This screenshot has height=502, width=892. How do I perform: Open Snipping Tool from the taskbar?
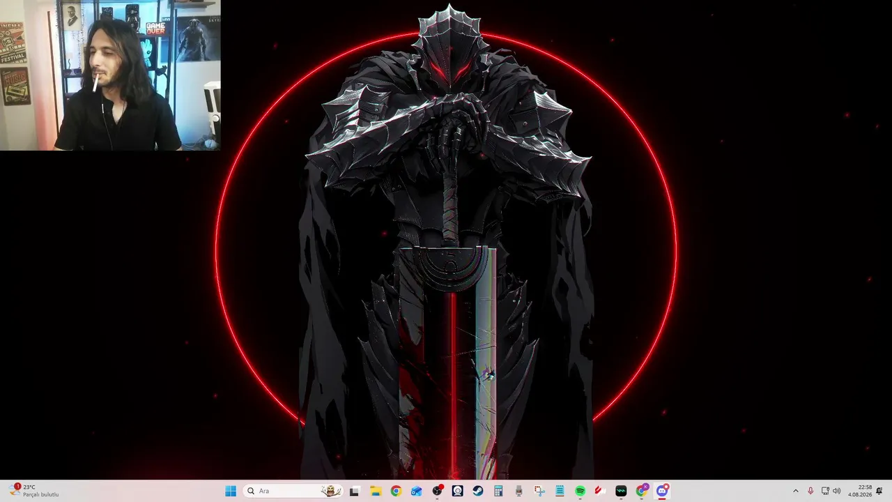[539, 491]
